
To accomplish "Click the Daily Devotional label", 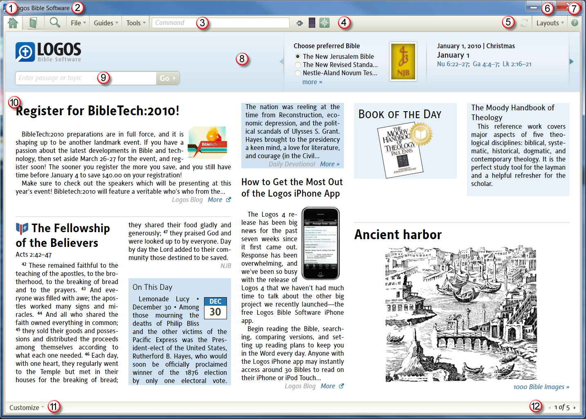I will pos(292,164).
